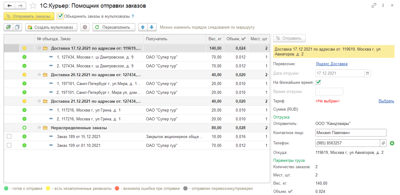
Task: Sort by the Получатель column header
Action: (174, 39)
